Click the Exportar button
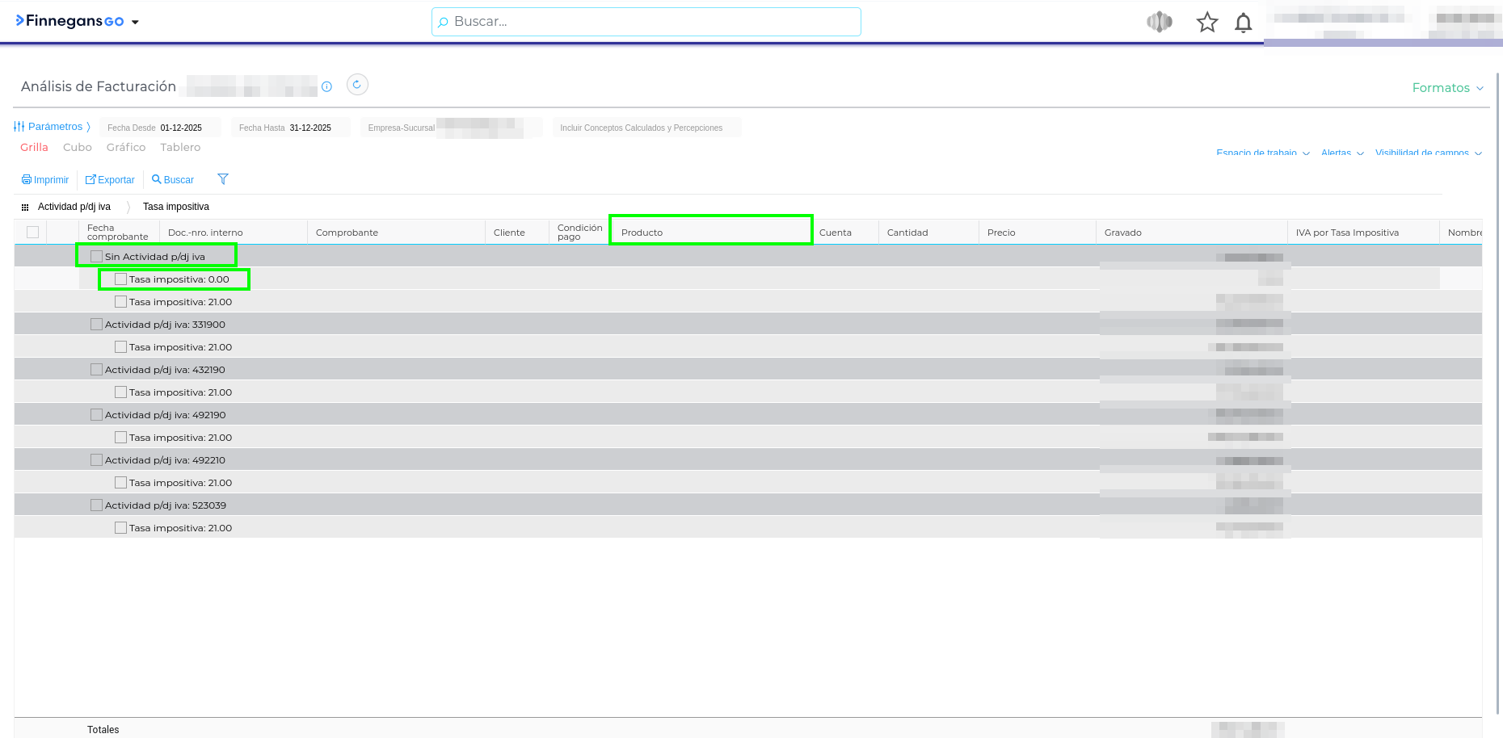Viewport: 1503px width, 738px height. (x=110, y=180)
